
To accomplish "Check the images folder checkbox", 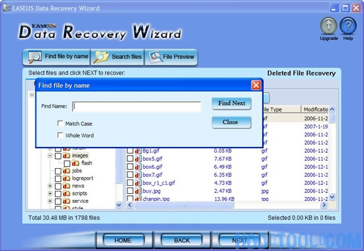I will pos(58,156).
